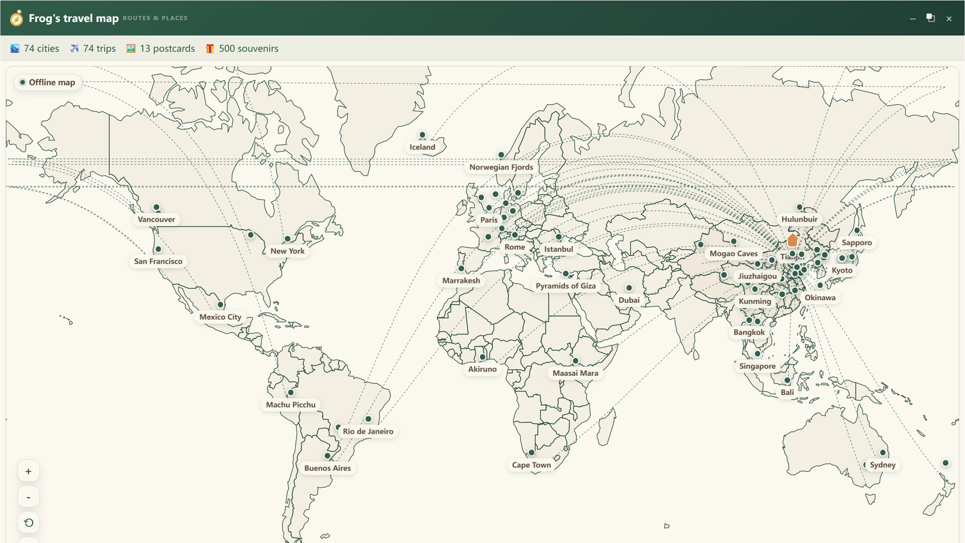Reset the map view with rotate icon

click(29, 523)
